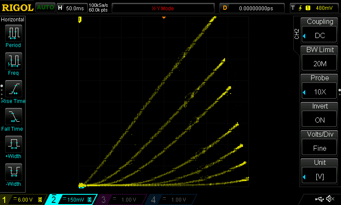
Task: Click the muted speaker icon
Action: tap(330, 199)
